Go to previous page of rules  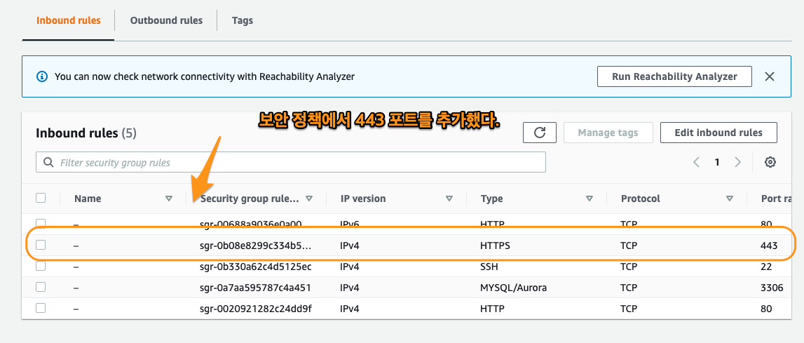point(696,162)
